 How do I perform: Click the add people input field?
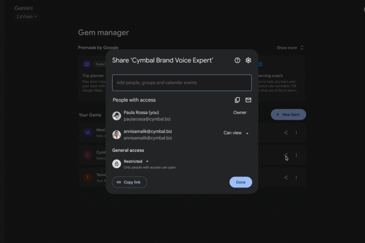pos(182,83)
